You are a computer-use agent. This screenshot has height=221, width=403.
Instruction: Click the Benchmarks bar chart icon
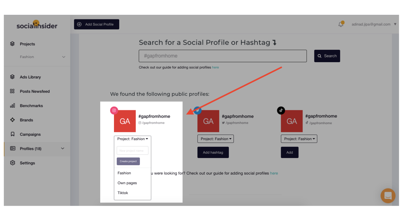coord(12,106)
